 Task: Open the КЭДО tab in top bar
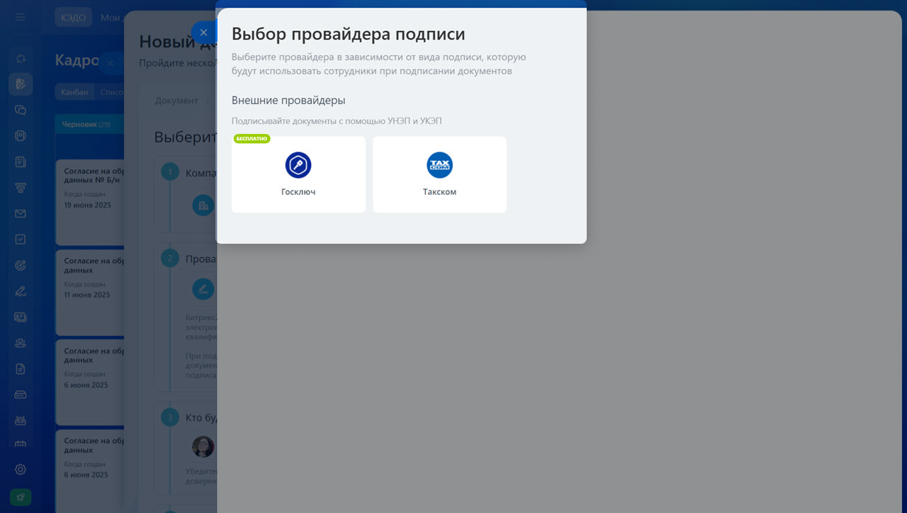(x=73, y=17)
